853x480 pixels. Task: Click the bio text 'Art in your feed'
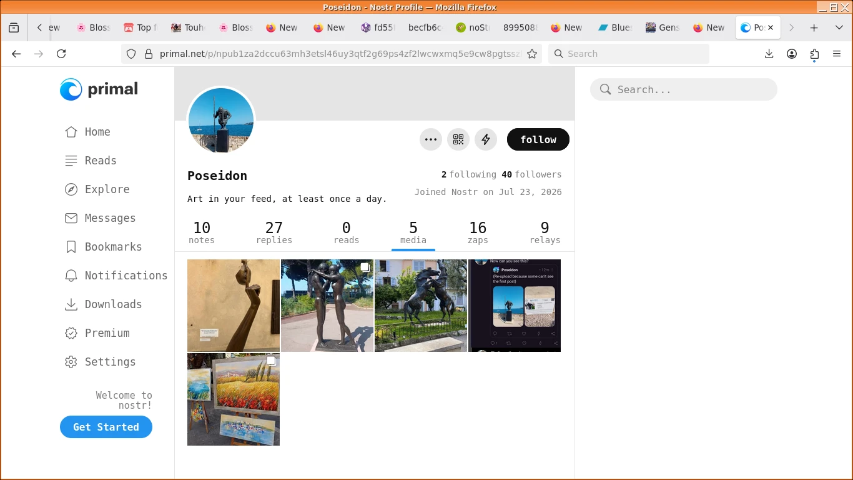(287, 199)
